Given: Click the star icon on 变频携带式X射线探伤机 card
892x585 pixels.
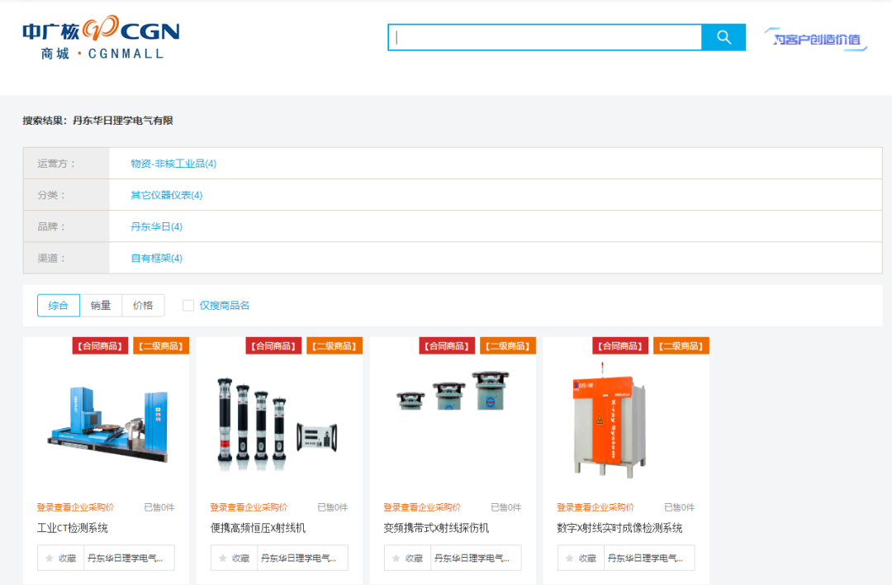Looking at the screenshot, I should [396, 559].
